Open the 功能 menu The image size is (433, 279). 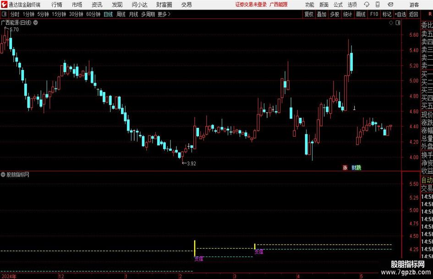coord(310,5)
